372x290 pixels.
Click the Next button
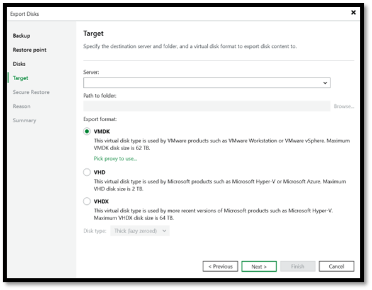[x=259, y=267]
